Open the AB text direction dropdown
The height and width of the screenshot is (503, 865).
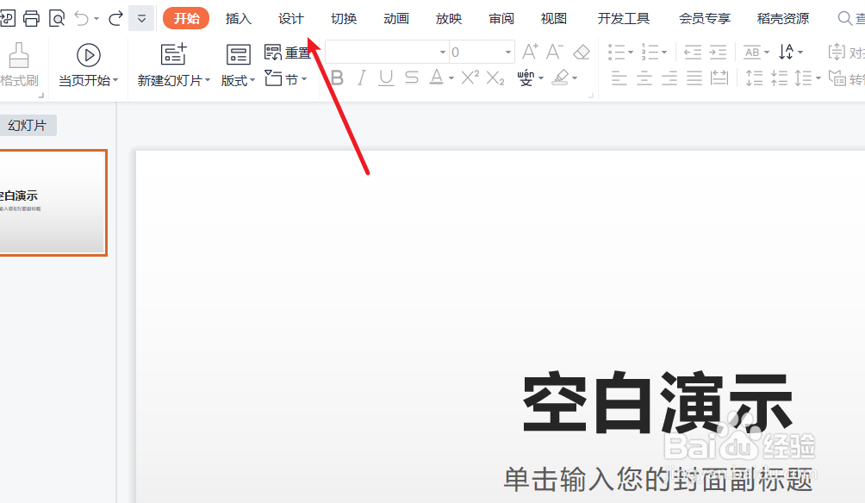click(756, 52)
